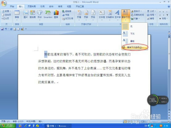Insert a SmartArt graphic
The height and width of the screenshot is (128, 171).
[48, 14]
